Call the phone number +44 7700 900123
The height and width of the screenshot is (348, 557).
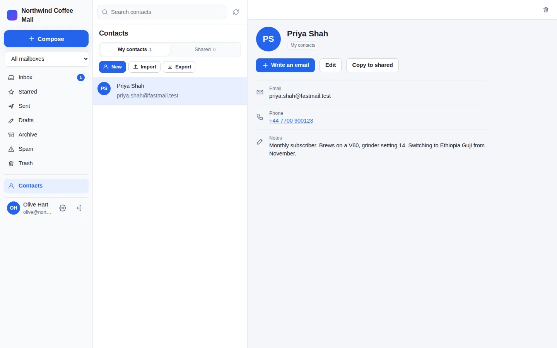click(x=291, y=121)
